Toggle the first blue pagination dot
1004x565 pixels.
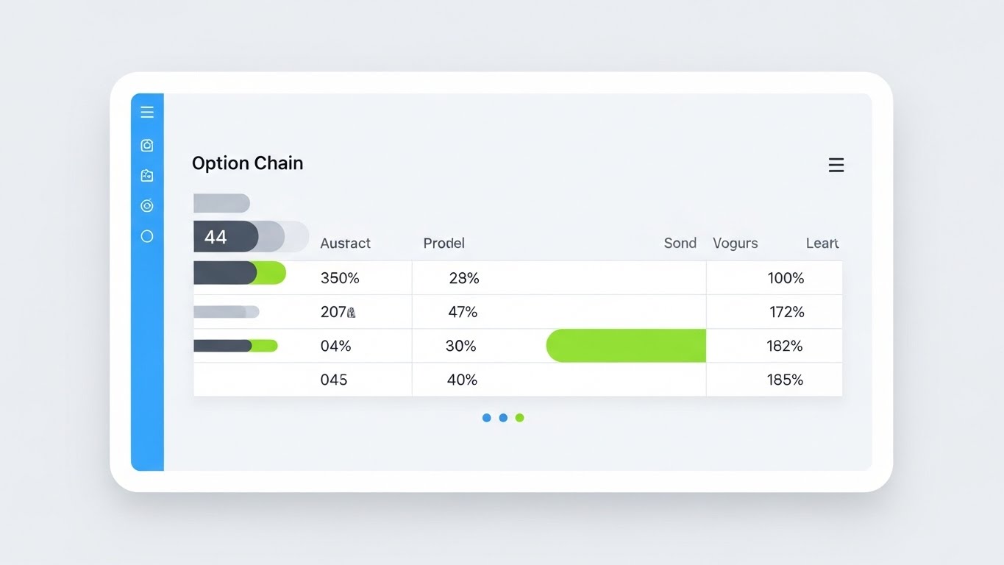486,417
